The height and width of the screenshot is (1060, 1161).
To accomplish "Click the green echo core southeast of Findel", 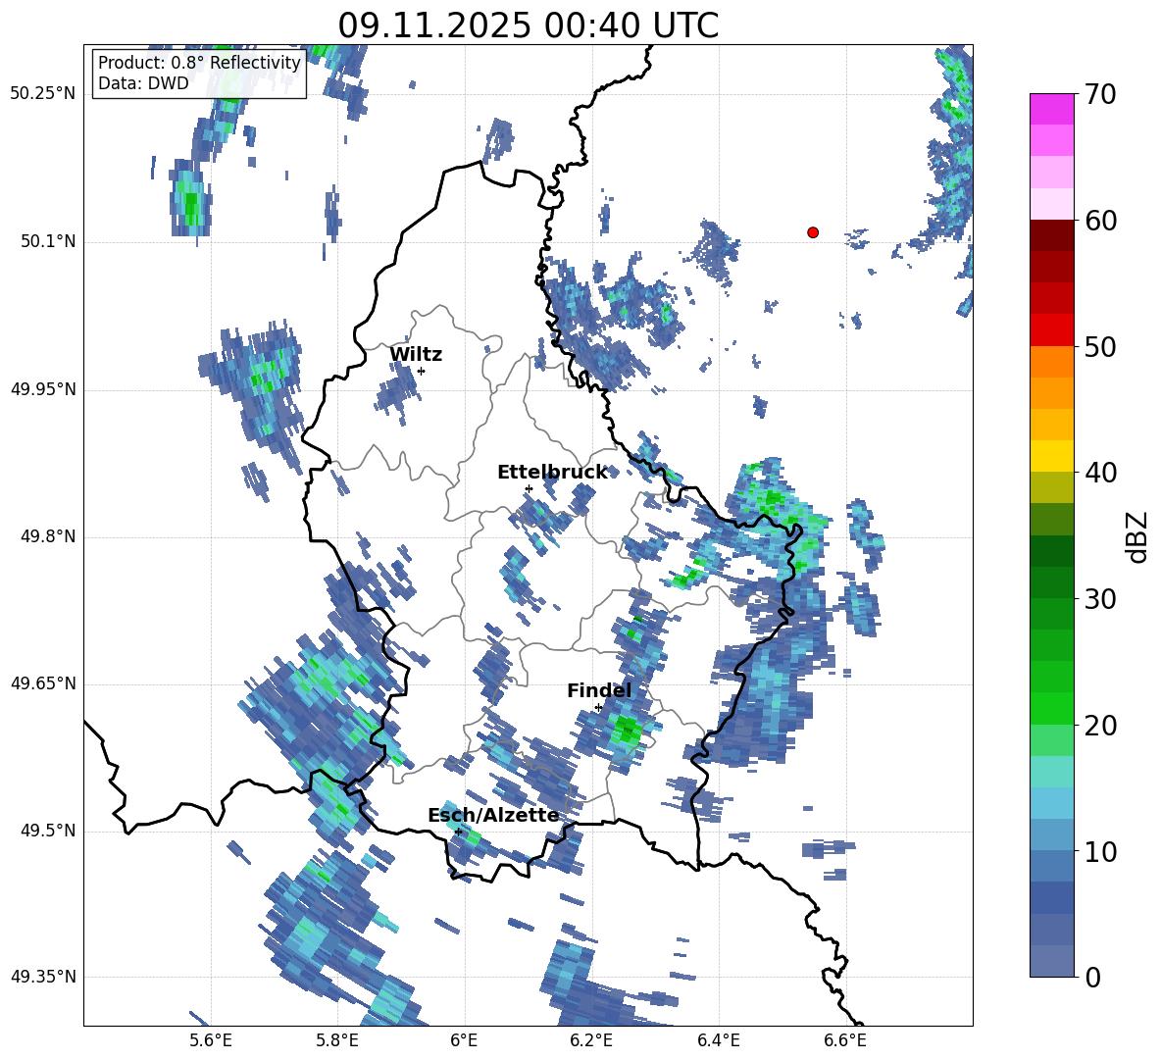I will tap(627, 731).
